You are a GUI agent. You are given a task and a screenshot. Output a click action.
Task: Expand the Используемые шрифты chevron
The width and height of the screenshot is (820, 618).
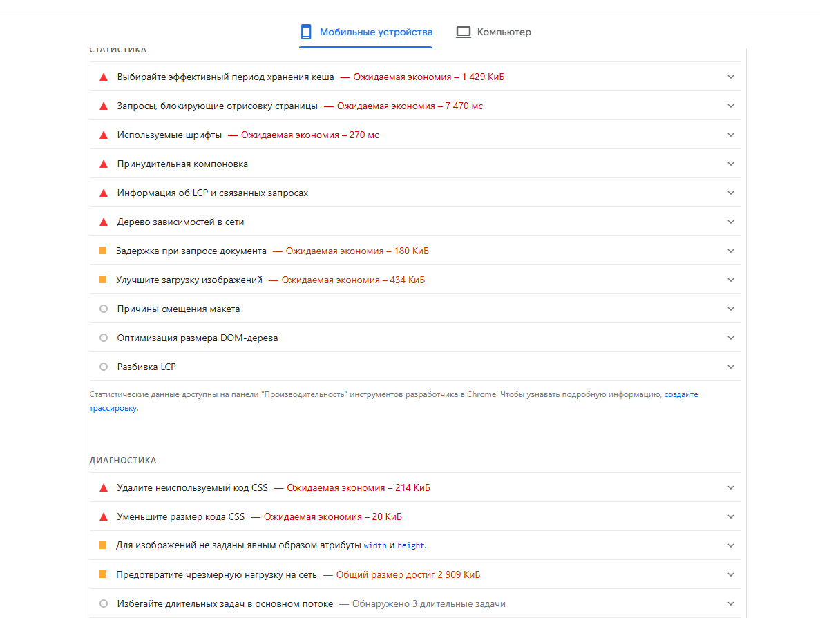click(x=731, y=135)
